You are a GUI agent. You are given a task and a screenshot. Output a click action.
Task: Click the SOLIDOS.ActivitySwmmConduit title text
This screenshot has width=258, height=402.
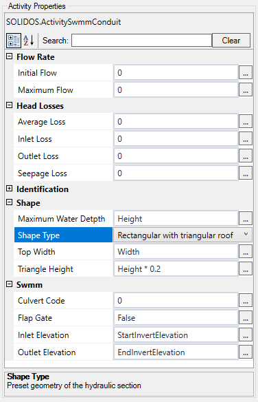pyautogui.click(x=64, y=22)
